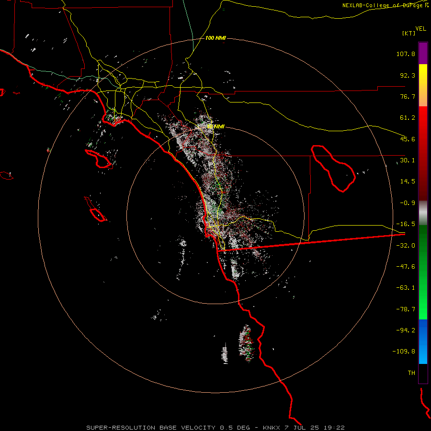Click the 100 NMI range ring label
Screen dimensions: 431x431
[215, 38]
